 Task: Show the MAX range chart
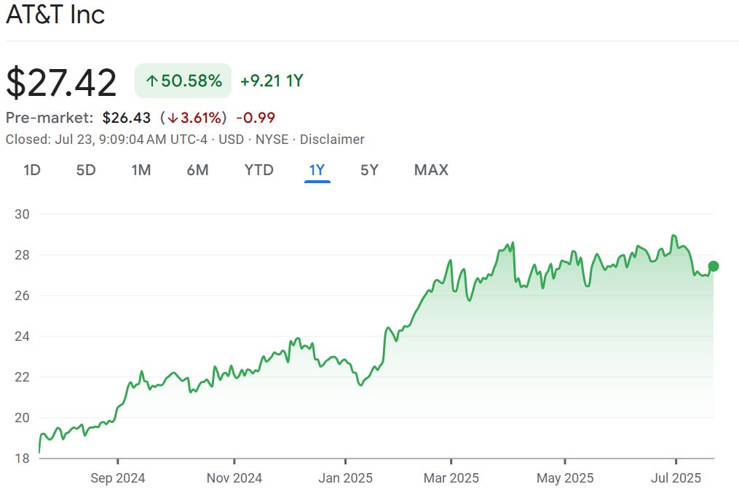(x=431, y=170)
